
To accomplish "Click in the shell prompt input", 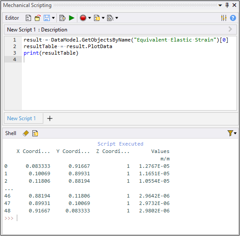I will 122,218.
